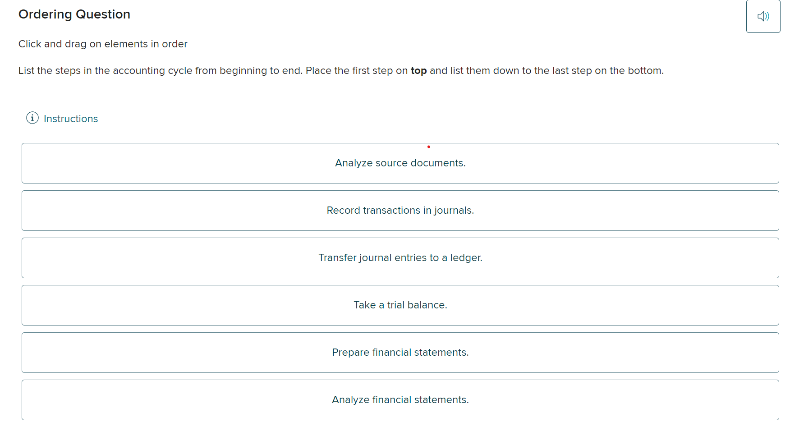Click the Ordering Question heading
The width and height of the screenshot is (790, 436).
click(74, 14)
